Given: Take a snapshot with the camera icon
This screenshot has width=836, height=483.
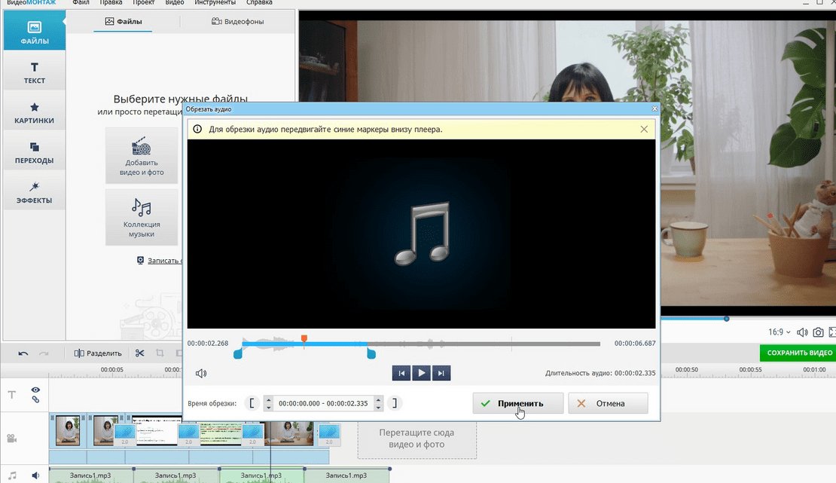Looking at the screenshot, I should point(818,332).
